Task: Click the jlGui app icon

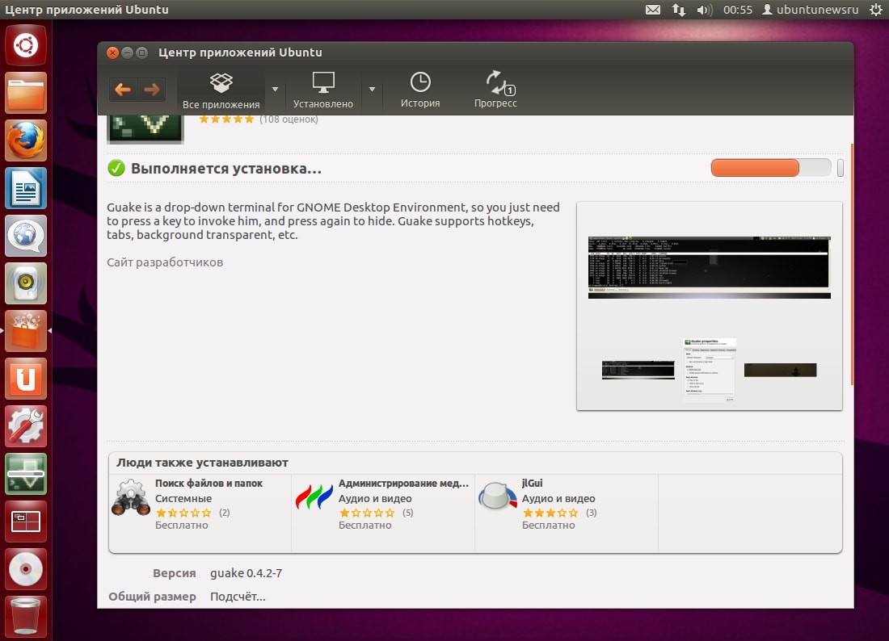Action: (498, 496)
